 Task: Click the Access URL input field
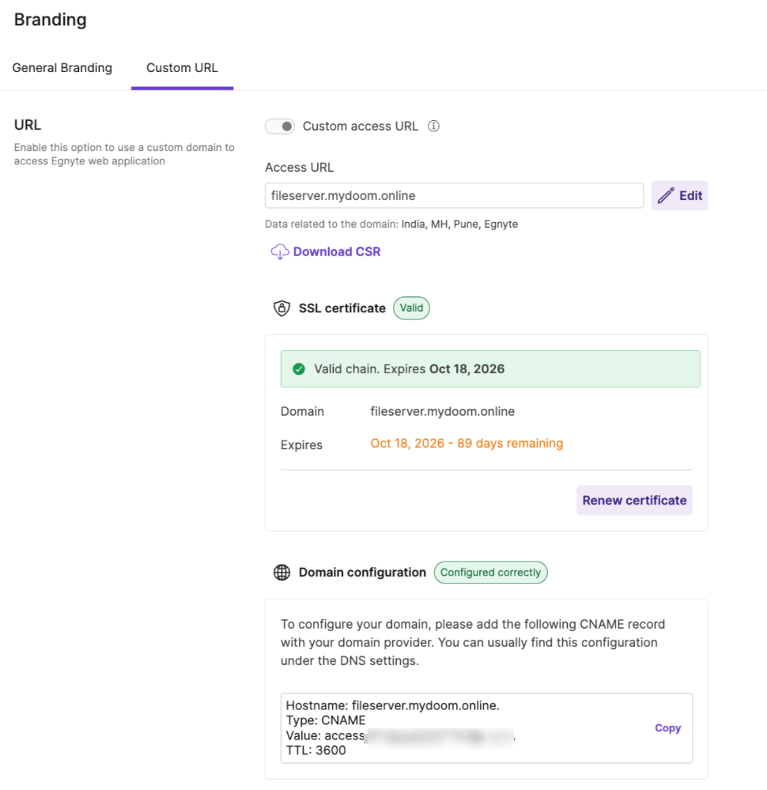[454, 195]
